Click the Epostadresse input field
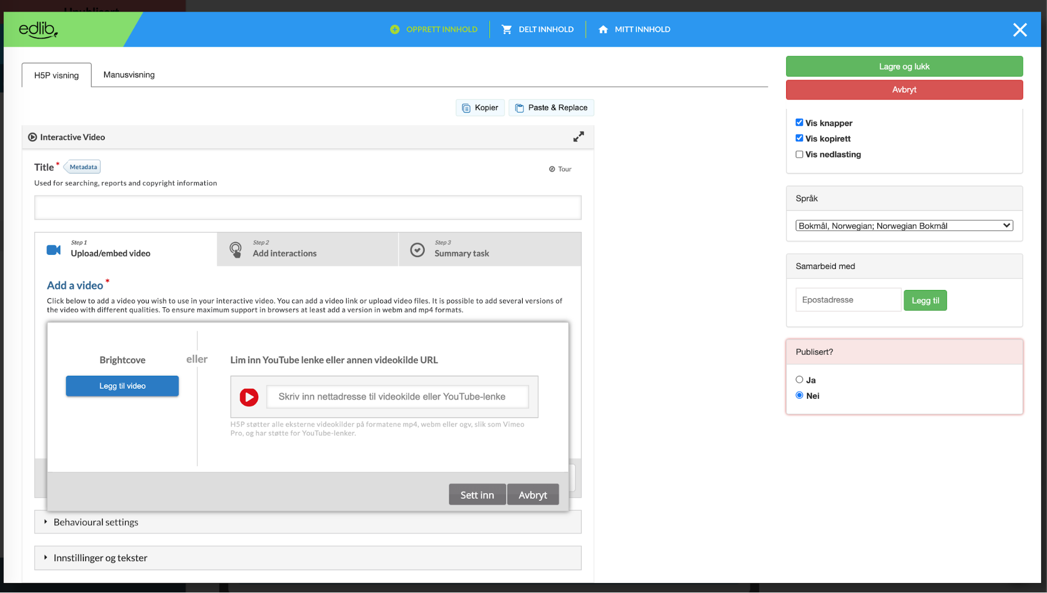 848,300
